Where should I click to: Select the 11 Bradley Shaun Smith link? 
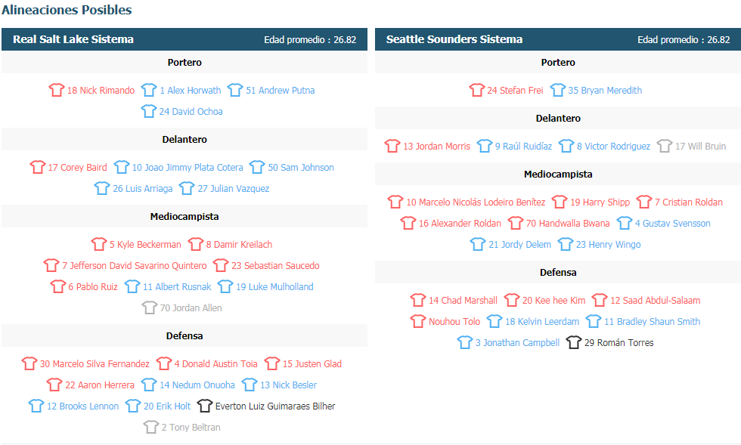(x=652, y=321)
